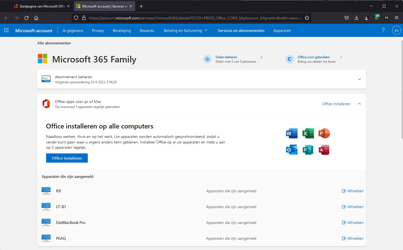This screenshot has height=250, width=403.
Task: Click the Word app icon
Action: click(x=292, y=133)
